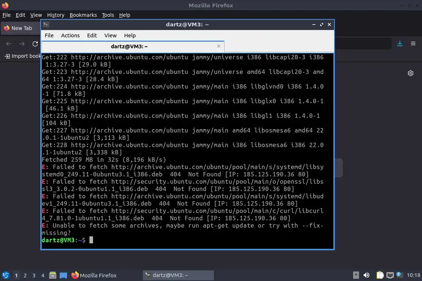Switch to workspace 1

coord(16,276)
